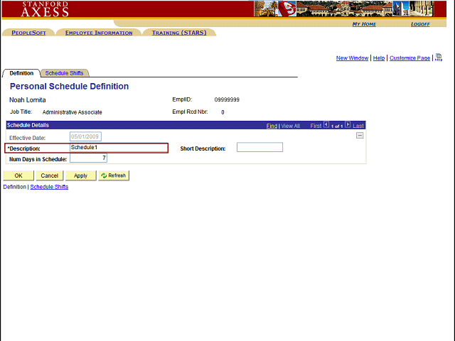455x341 pixels.
Task: Click Last in the Schedule Details header
Action: [358, 126]
